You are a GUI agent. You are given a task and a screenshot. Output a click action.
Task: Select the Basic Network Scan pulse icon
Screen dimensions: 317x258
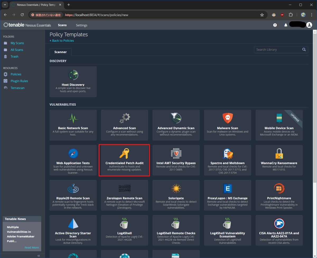point(73,118)
